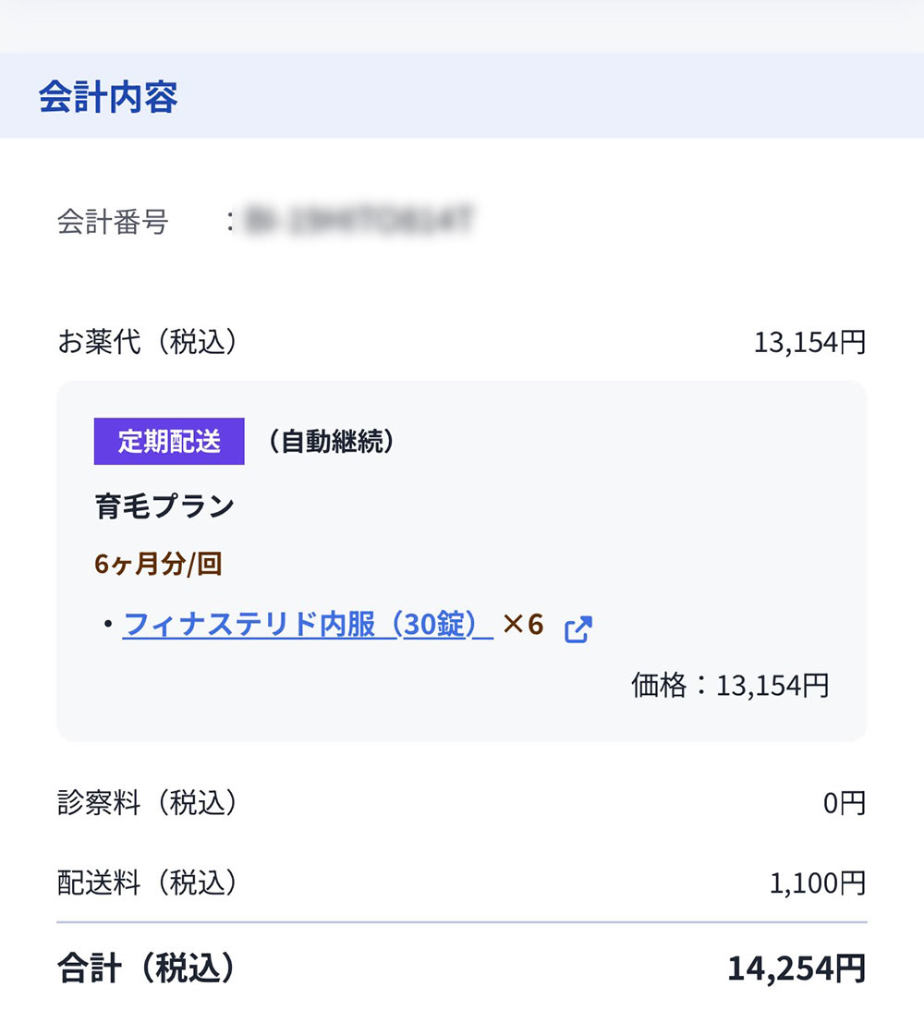Screen dimensions: 924x1023
Task: Select the 0円 consultation fee amount
Action: [844, 804]
